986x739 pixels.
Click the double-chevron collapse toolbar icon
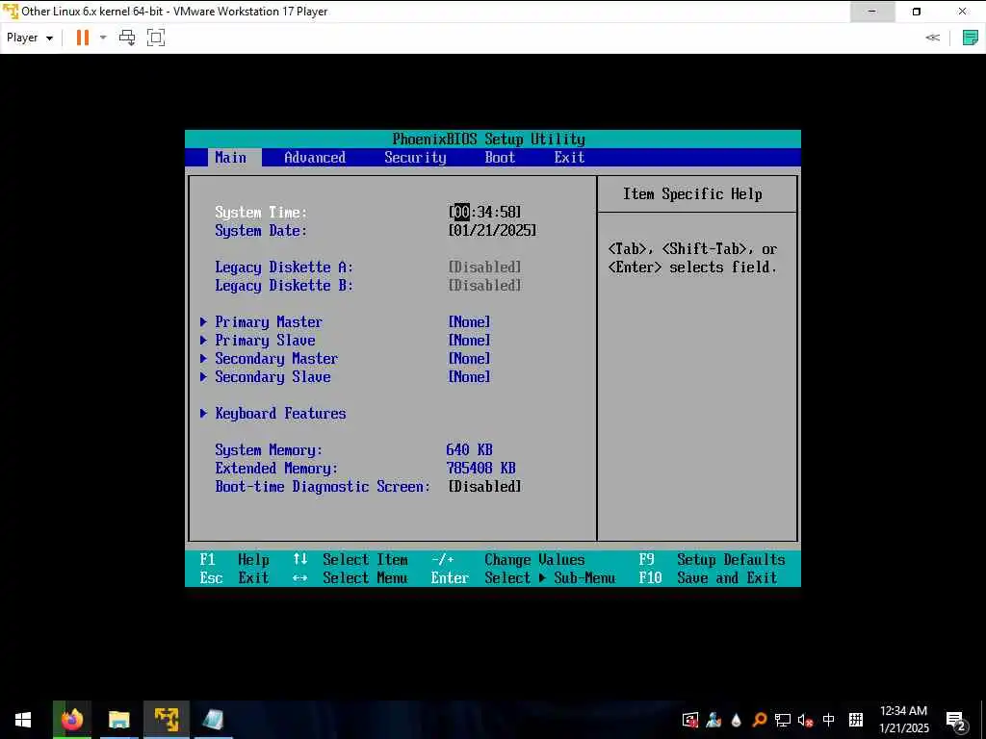point(932,38)
